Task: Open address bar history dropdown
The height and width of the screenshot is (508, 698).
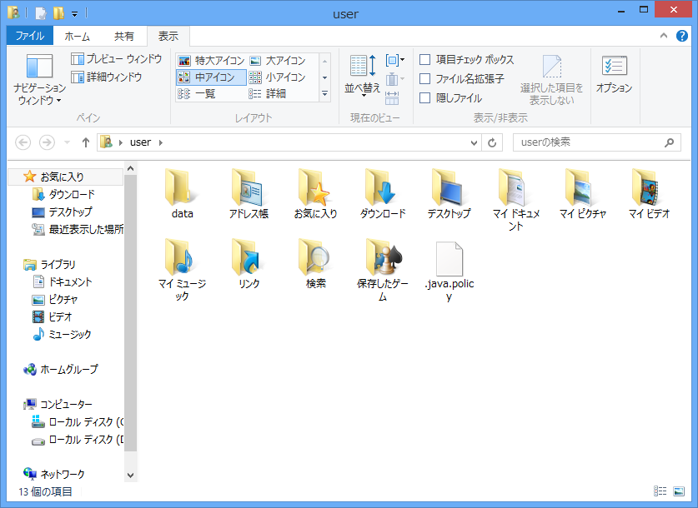Action: point(474,142)
